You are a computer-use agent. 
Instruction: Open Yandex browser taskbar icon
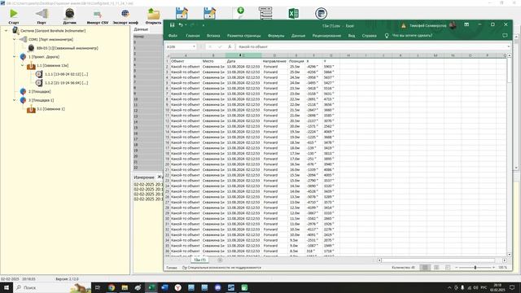pyautogui.click(x=177, y=287)
